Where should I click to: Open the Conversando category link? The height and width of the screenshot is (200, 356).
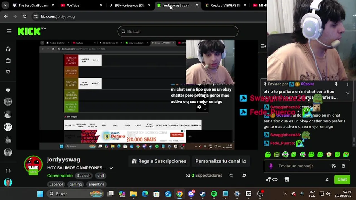[x=60, y=176]
